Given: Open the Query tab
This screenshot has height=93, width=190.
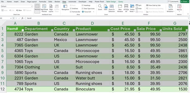Looking at the screenshot, I should click(121, 2).
